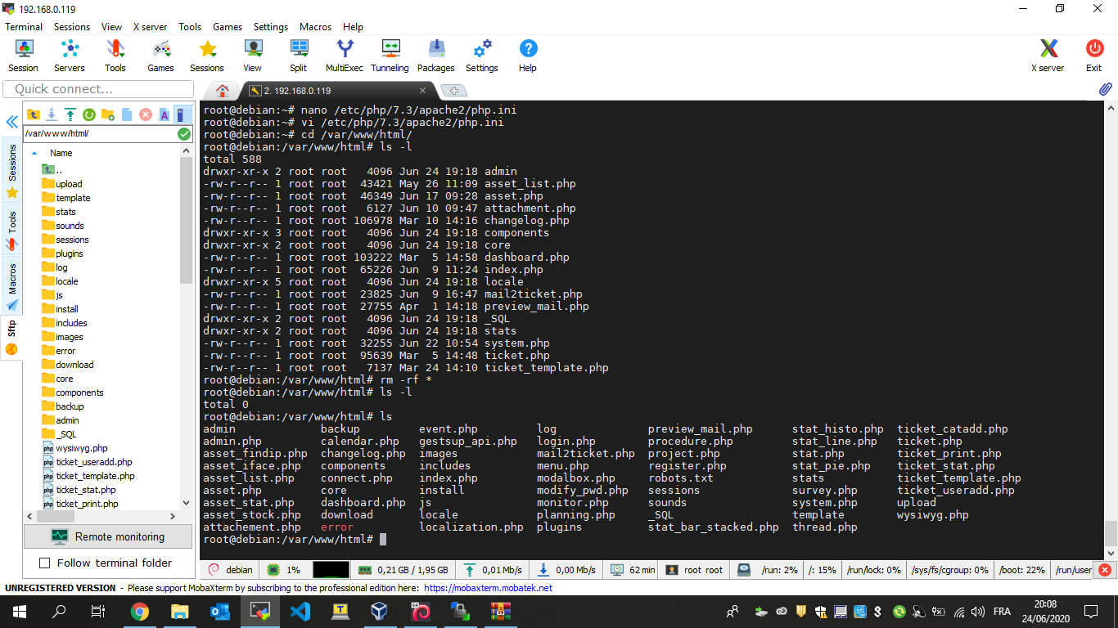Open Visual Studio Code from taskbar
Viewport: 1118px width, 628px height.
pos(300,612)
